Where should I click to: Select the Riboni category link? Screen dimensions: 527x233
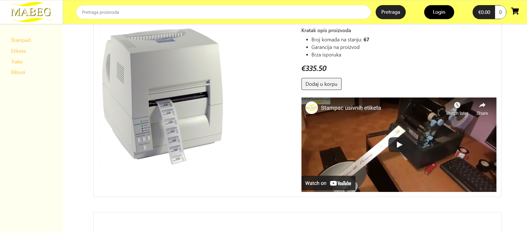click(x=18, y=72)
